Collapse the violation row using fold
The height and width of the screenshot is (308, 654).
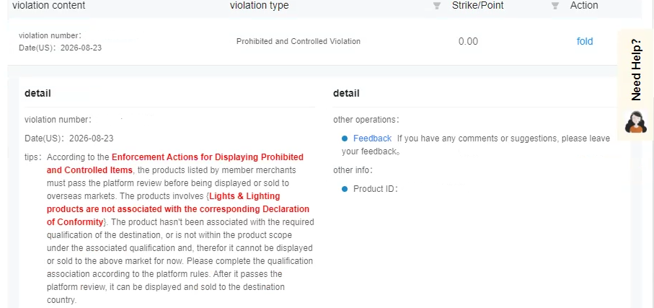(x=584, y=41)
